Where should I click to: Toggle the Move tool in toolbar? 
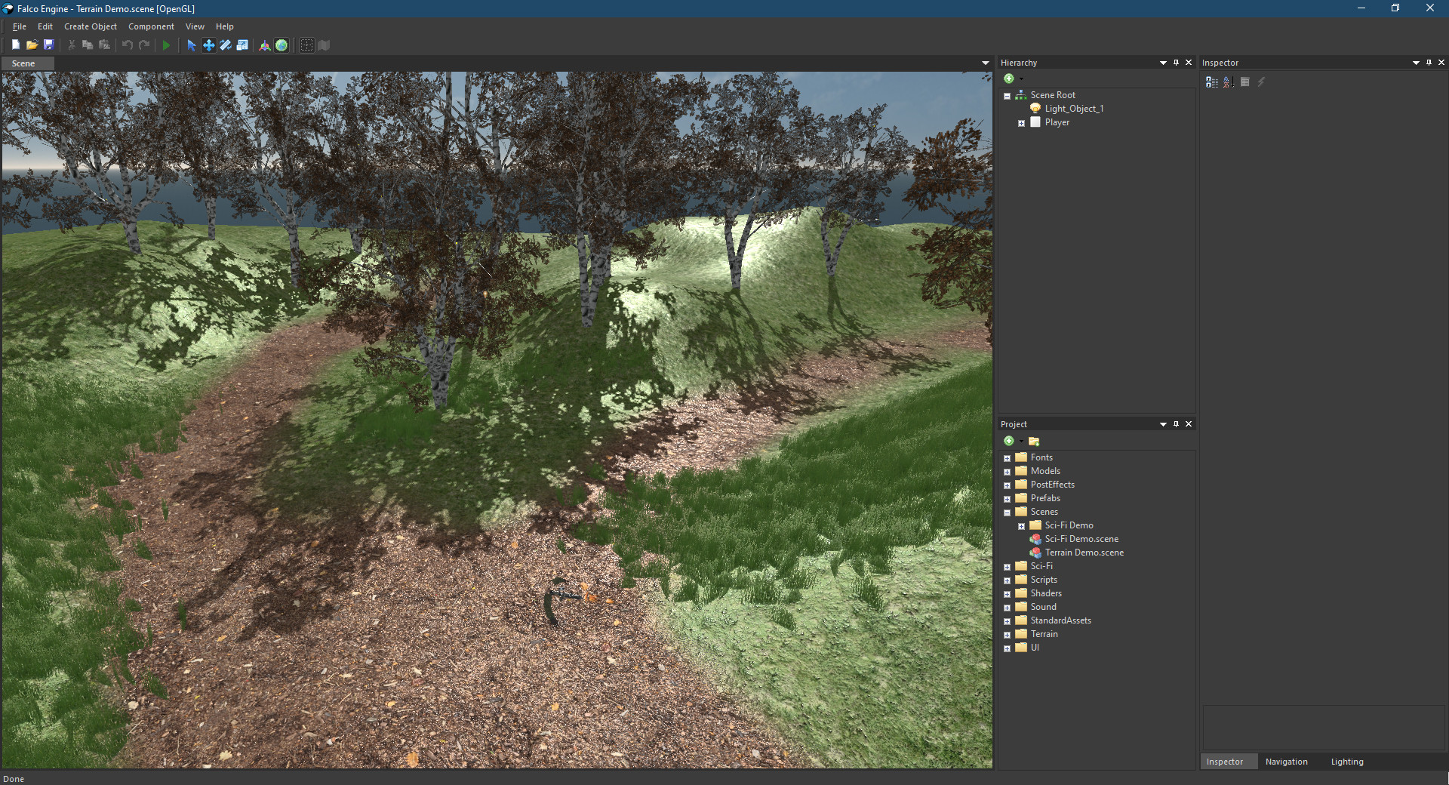pyautogui.click(x=208, y=45)
